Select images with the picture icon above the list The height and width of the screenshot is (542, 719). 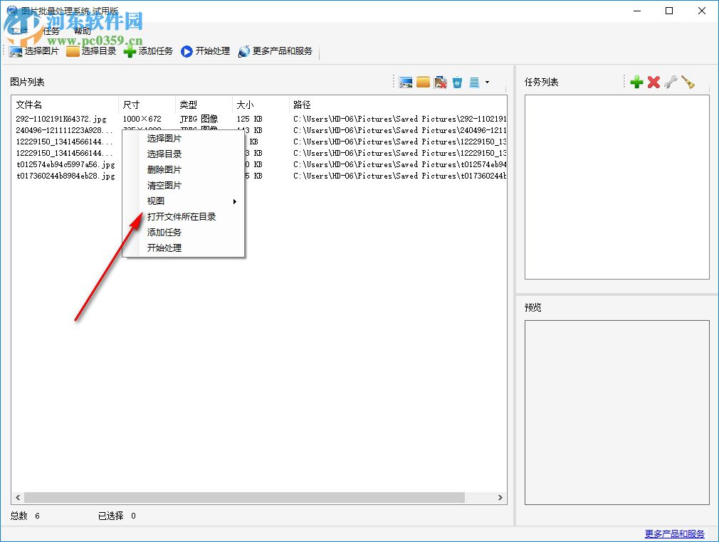[406, 82]
